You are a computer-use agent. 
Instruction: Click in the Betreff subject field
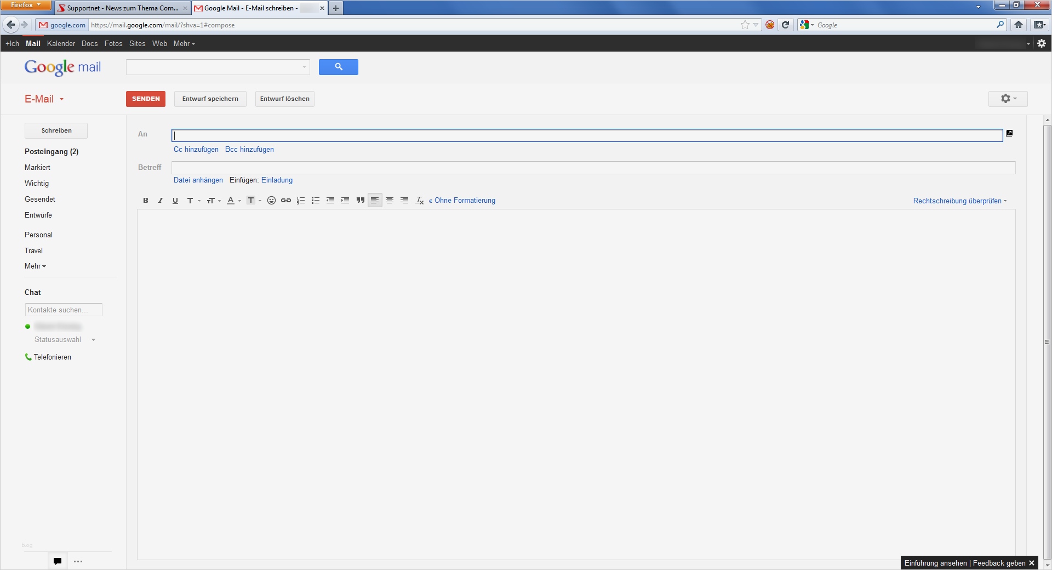[x=593, y=168]
